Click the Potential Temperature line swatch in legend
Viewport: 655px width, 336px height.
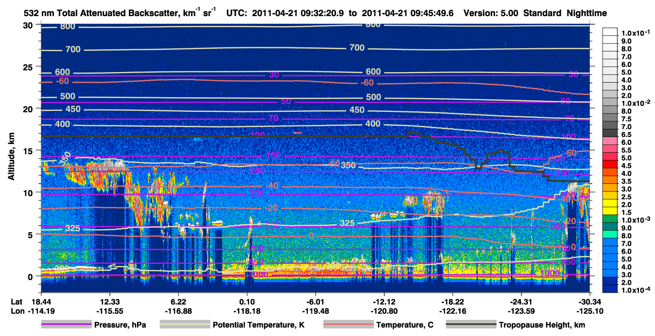click(184, 325)
